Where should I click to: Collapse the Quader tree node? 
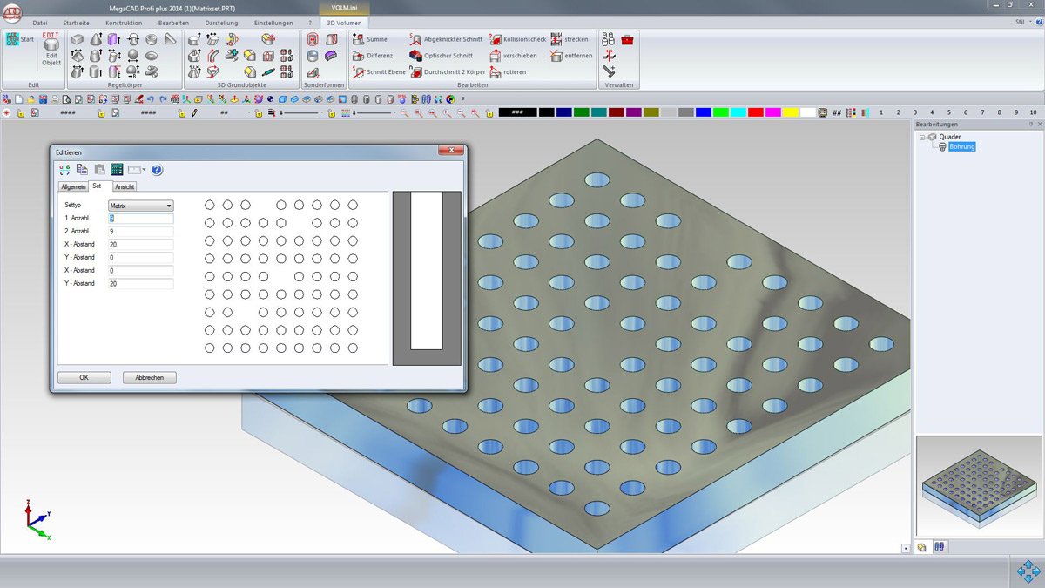(x=922, y=137)
